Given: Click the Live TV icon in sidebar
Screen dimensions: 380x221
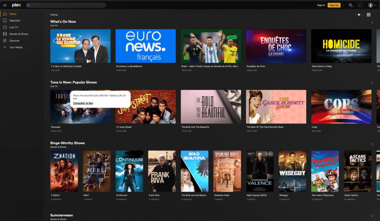Looking at the screenshot, I should [x=5, y=27].
